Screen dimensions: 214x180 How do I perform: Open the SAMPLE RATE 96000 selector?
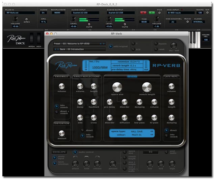pyautogui.click(x=58, y=13)
